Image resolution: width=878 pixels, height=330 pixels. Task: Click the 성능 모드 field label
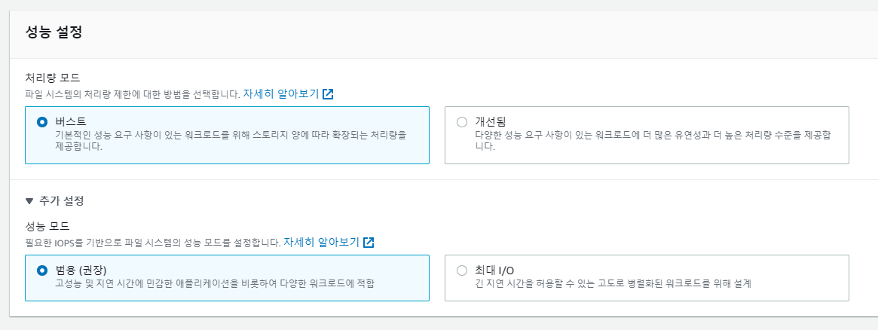[x=47, y=227]
